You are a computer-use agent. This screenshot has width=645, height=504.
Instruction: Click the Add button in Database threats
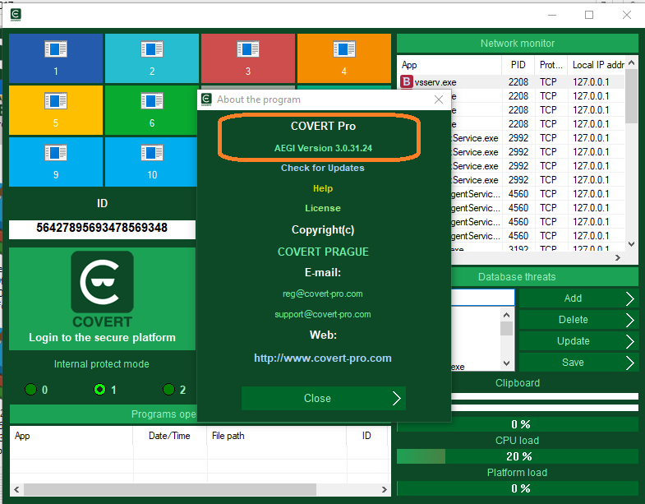pos(578,298)
